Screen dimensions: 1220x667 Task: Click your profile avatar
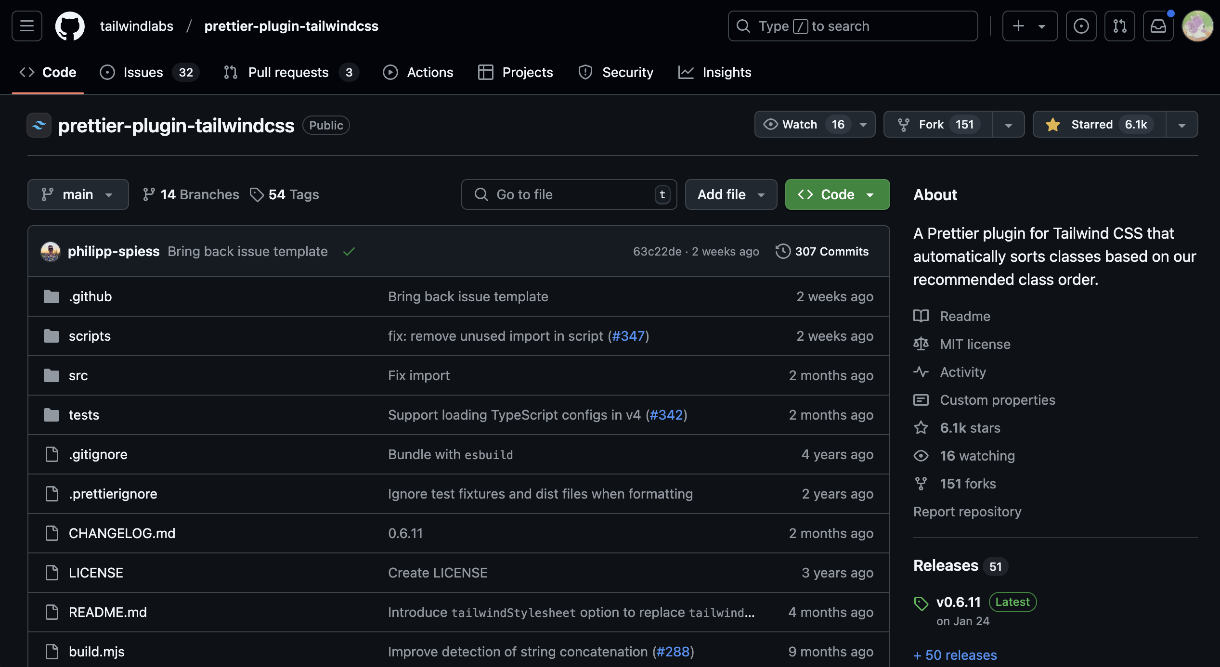click(x=1198, y=26)
